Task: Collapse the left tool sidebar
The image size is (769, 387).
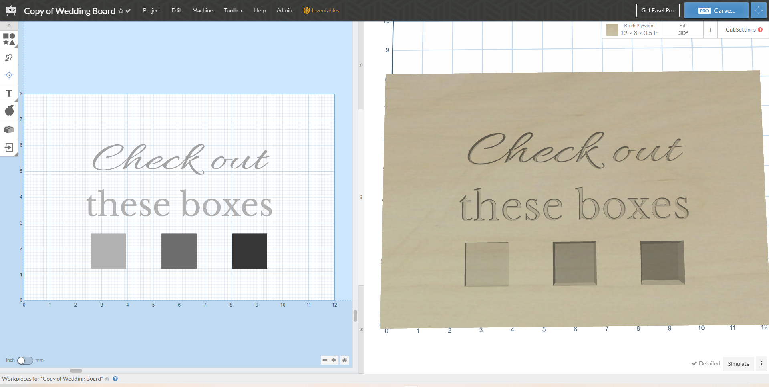Action: coord(9,26)
